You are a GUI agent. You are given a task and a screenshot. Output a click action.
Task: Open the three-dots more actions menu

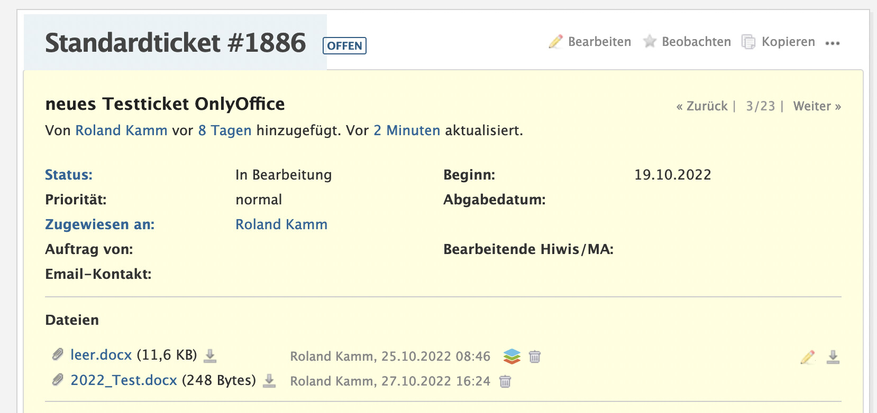pos(833,43)
